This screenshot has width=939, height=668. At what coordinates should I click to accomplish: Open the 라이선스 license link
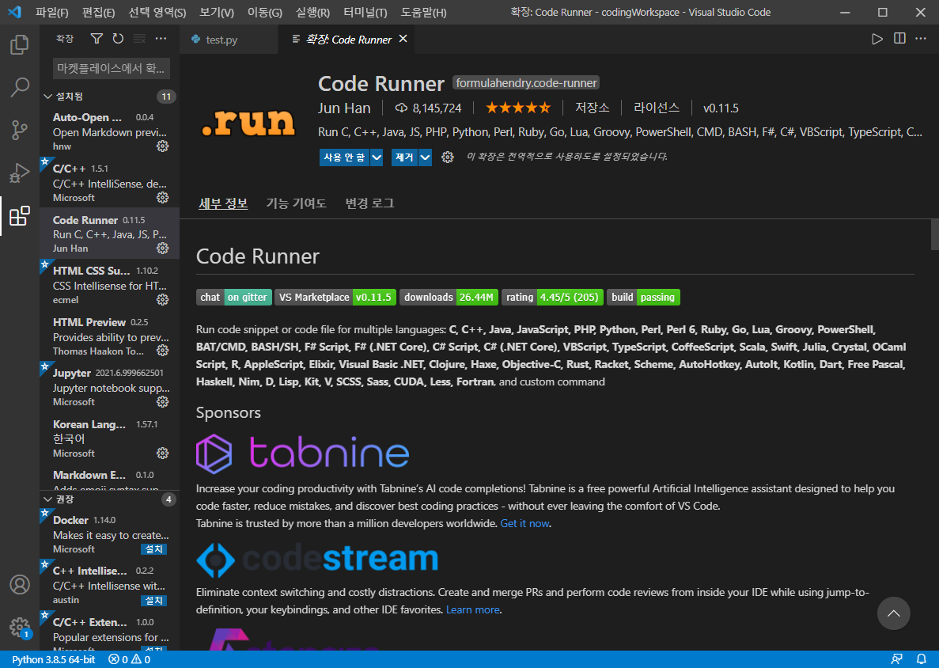(657, 108)
